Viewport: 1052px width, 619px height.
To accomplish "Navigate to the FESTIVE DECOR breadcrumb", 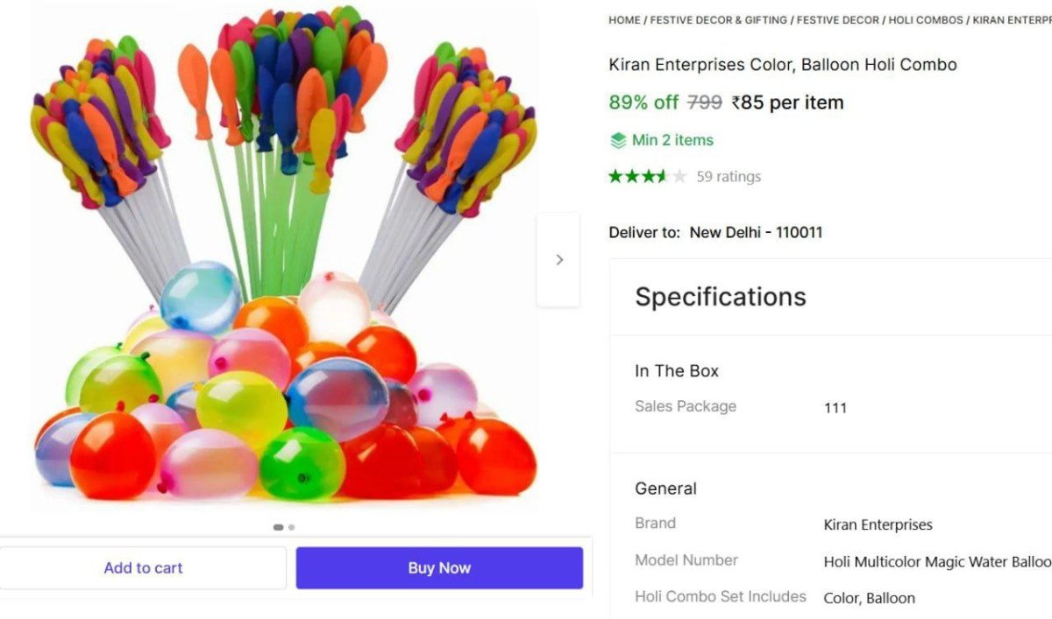I will tap(835, 19).
